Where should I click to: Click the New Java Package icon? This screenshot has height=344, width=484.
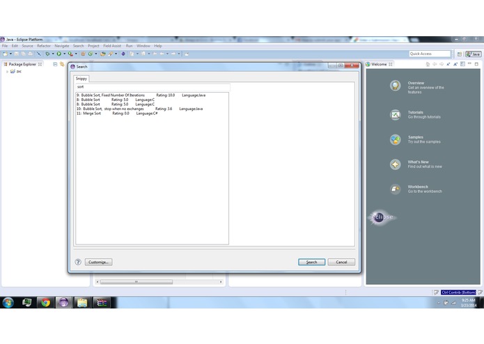point(83,54)
